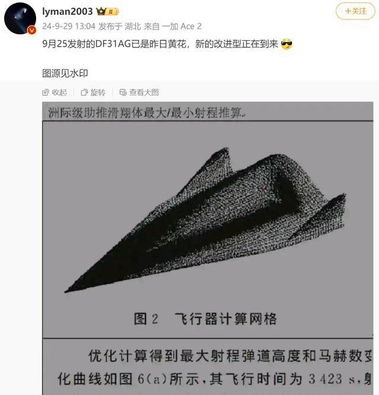379x395 pixels.
Task: Click the 发布于 湖北 location text
Action: [120, 26]
